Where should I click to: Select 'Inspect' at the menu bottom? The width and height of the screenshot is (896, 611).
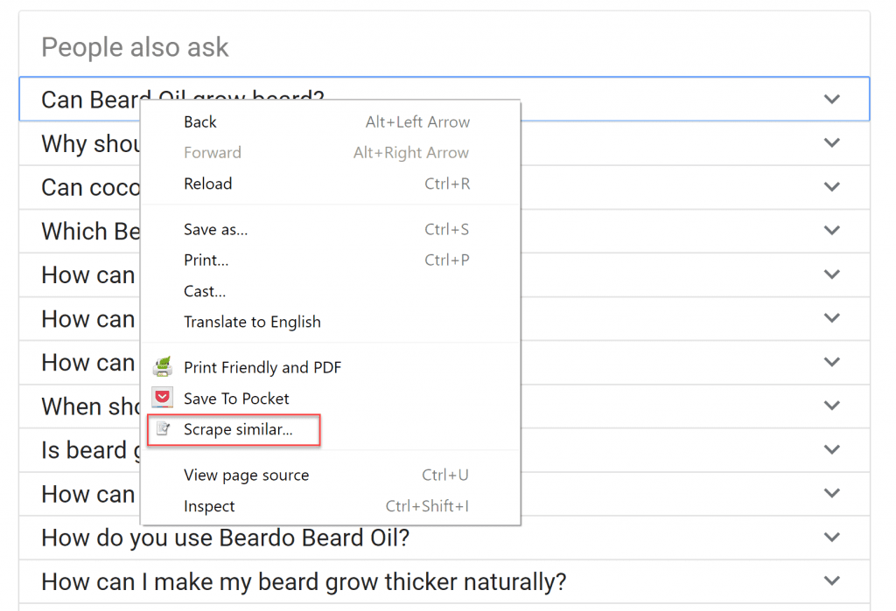coord(209,506)
